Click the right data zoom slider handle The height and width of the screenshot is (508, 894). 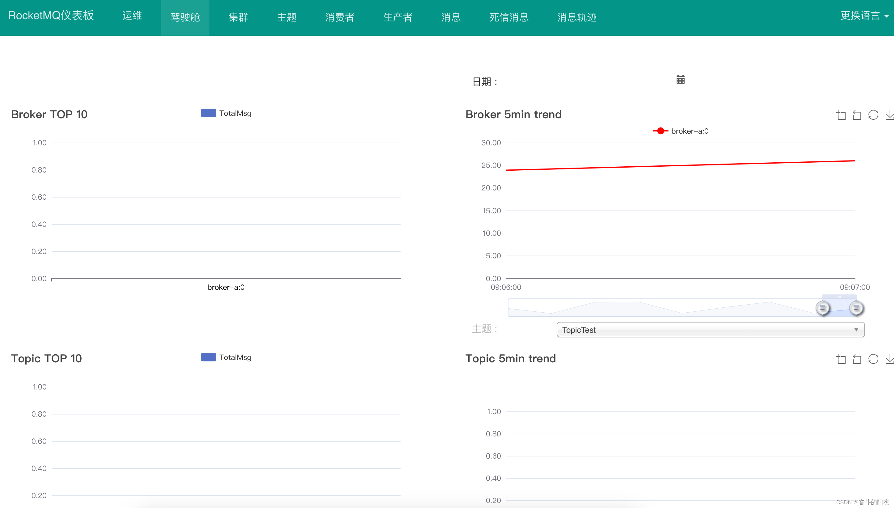856,308
